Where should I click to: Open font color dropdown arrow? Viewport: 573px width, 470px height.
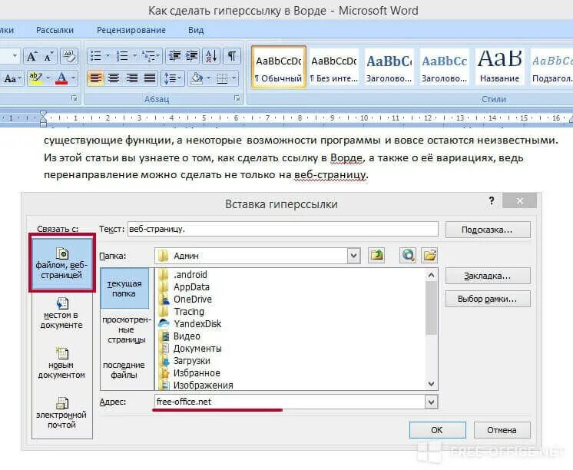click(74, 78)
